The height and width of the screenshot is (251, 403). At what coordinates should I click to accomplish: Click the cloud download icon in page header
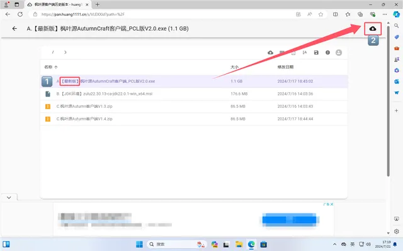[373, 29]
